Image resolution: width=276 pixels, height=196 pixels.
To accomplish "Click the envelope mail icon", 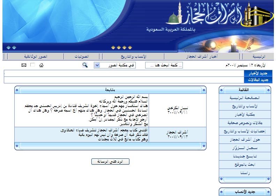I will click(x=24, y=65).
